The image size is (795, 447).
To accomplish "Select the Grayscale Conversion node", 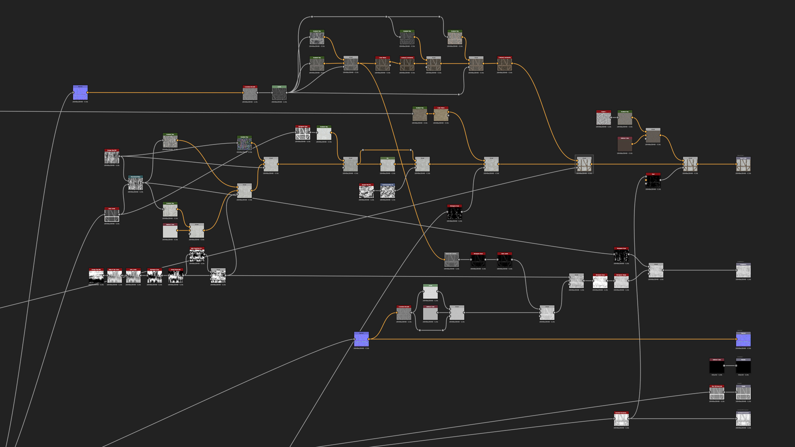I will (451, 260).
